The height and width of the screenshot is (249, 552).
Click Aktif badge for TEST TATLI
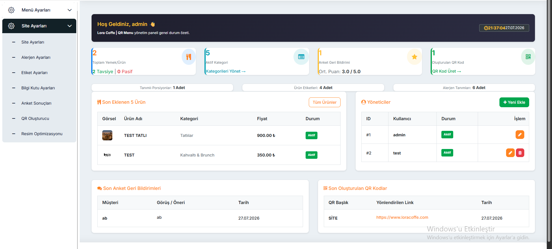coord(311,135)
